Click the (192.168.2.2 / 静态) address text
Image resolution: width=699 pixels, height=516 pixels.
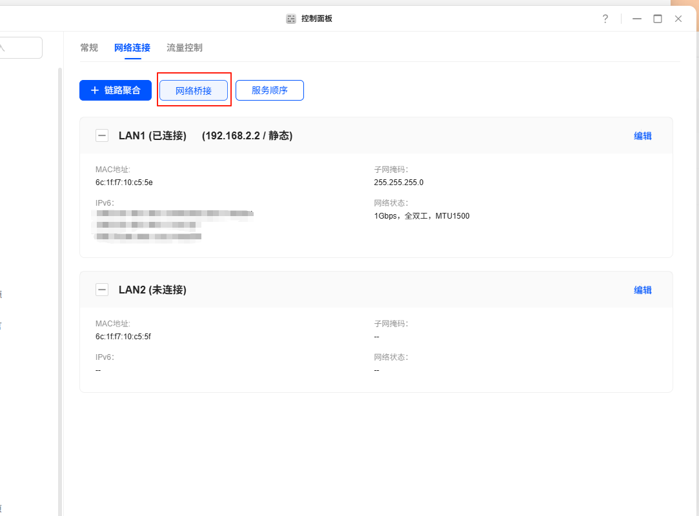247,136
